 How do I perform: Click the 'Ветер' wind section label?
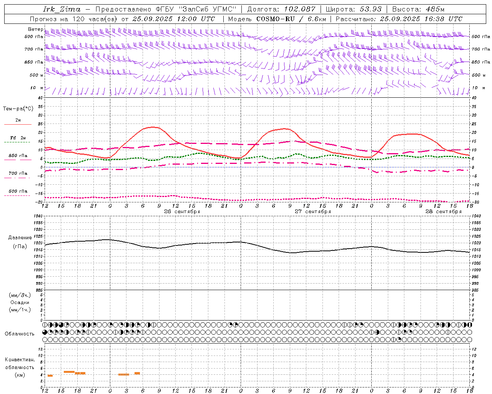click(35, 29)
